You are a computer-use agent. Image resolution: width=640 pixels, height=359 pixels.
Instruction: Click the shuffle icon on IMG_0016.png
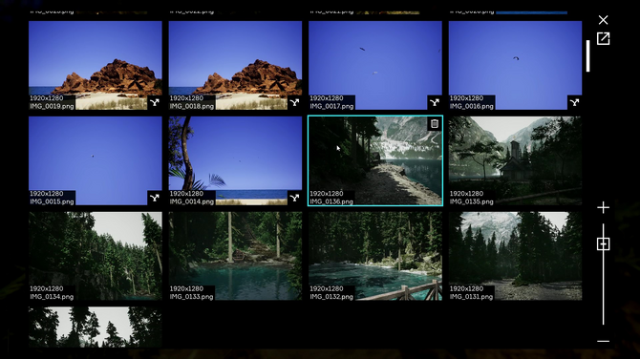point(574,102)
